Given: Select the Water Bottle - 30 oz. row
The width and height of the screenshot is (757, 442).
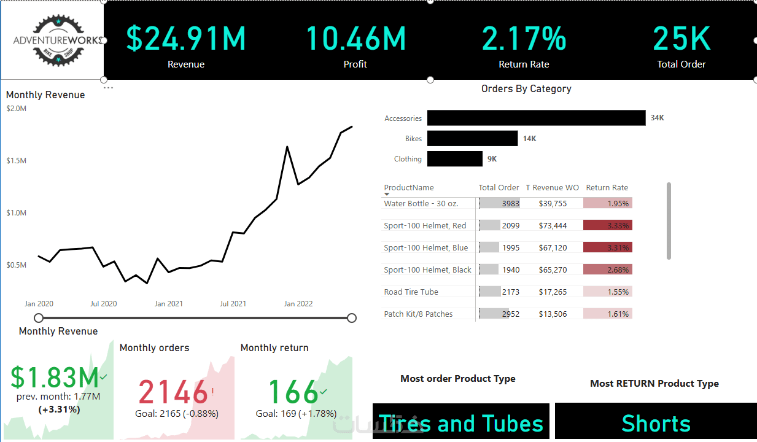Looking at the screenshot, I should [x=507, y=203].
